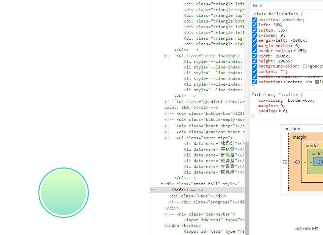This screenshot has height=235, width=323.
Task: Click the rotate 10s animation value
Action: [300, 82]
